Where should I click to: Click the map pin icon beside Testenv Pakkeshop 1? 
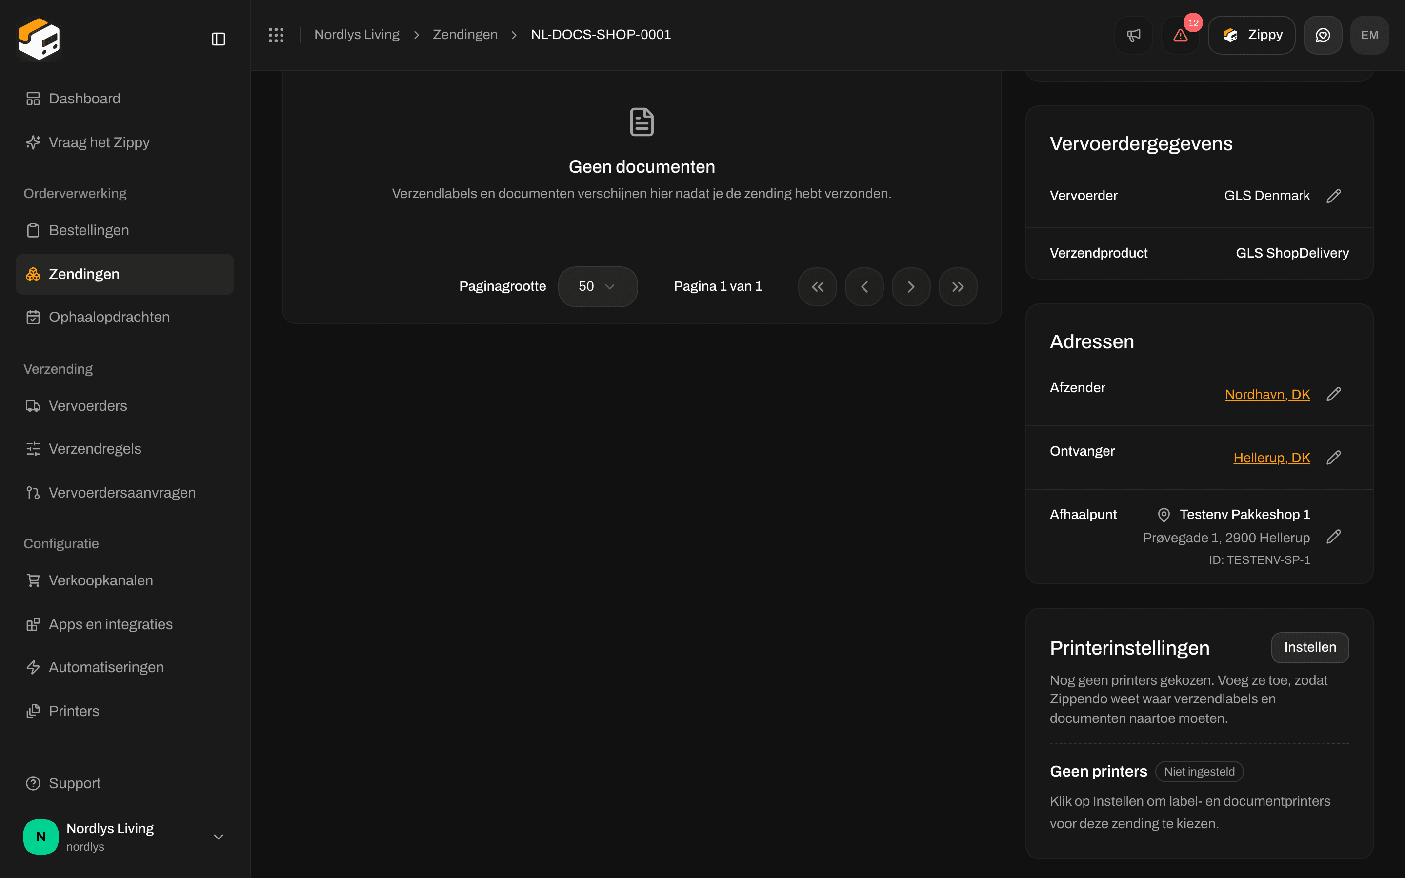point(1164,515)
